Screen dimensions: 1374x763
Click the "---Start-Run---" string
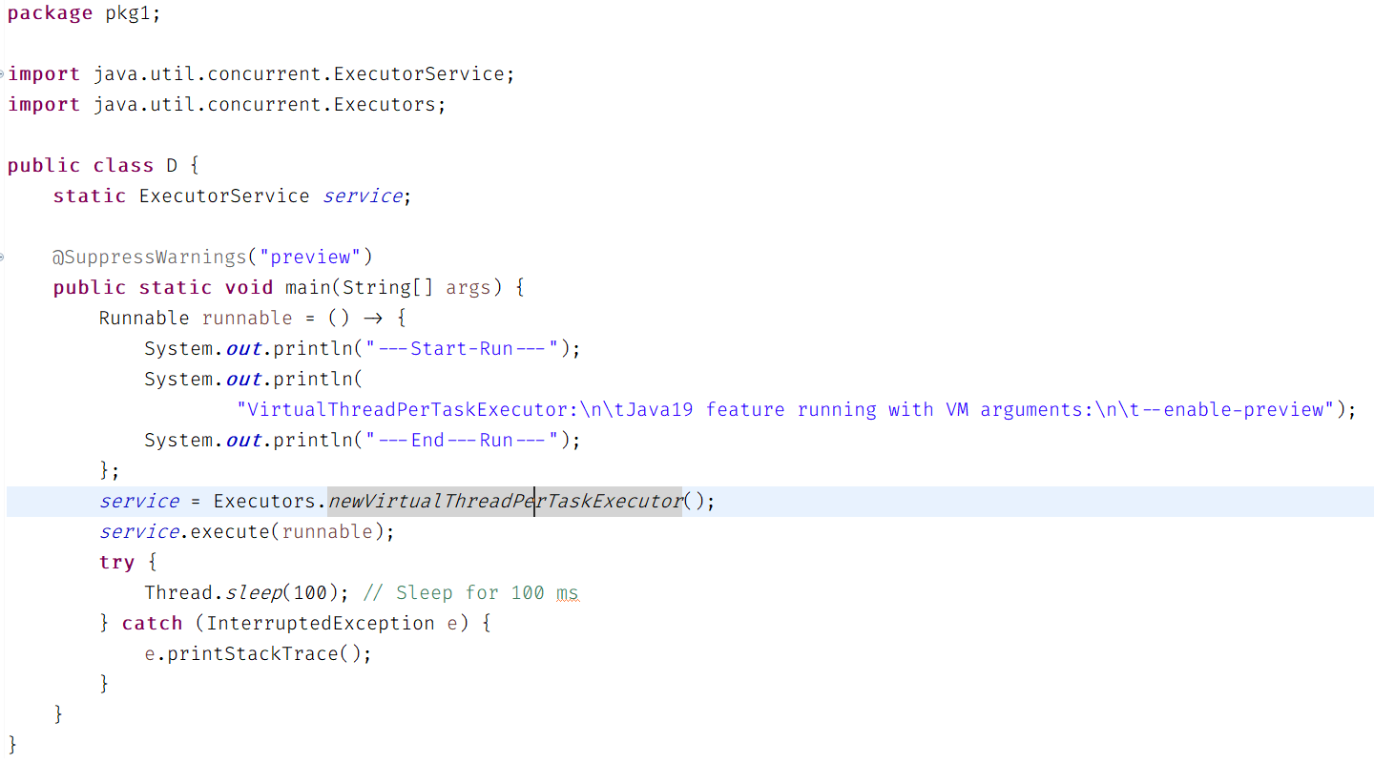coord(462,349)
